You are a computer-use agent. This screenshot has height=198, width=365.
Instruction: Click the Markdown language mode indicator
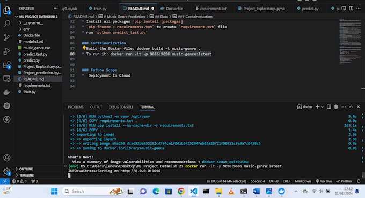(303, 181)
